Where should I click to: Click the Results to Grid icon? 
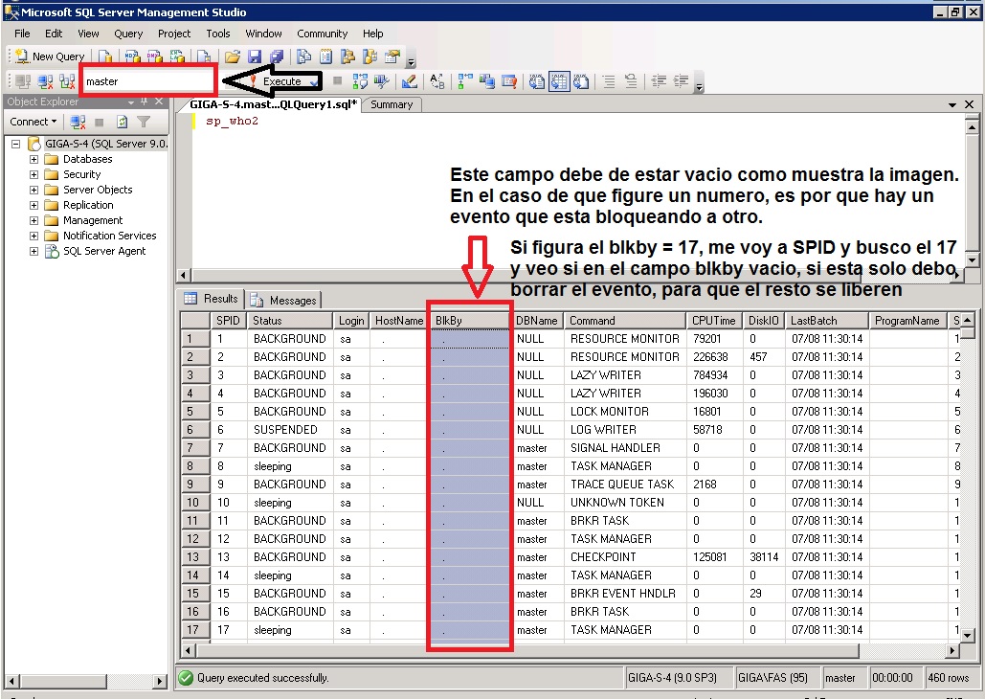[x=558, y=81]
